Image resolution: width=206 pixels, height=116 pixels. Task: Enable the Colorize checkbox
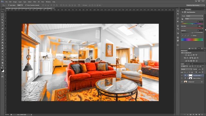pyautogui.click(x=191, y=35)
